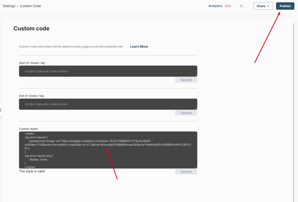The image size is (298, 202).
Task: Click the page's vertical scrollbar on right
Action: (293, 87)
